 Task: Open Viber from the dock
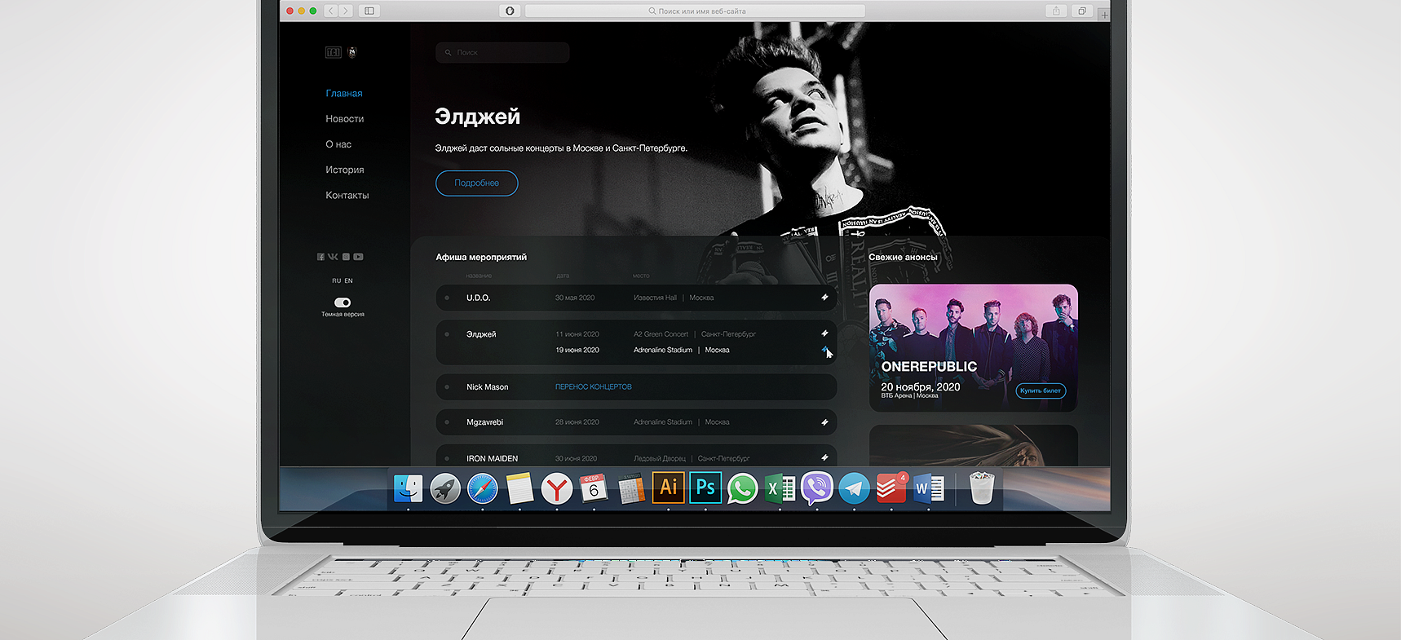click(x=817, y=488)
